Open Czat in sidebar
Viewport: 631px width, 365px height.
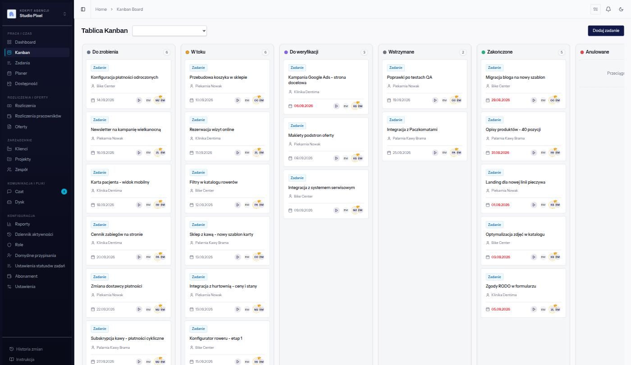tap(37, 192)
